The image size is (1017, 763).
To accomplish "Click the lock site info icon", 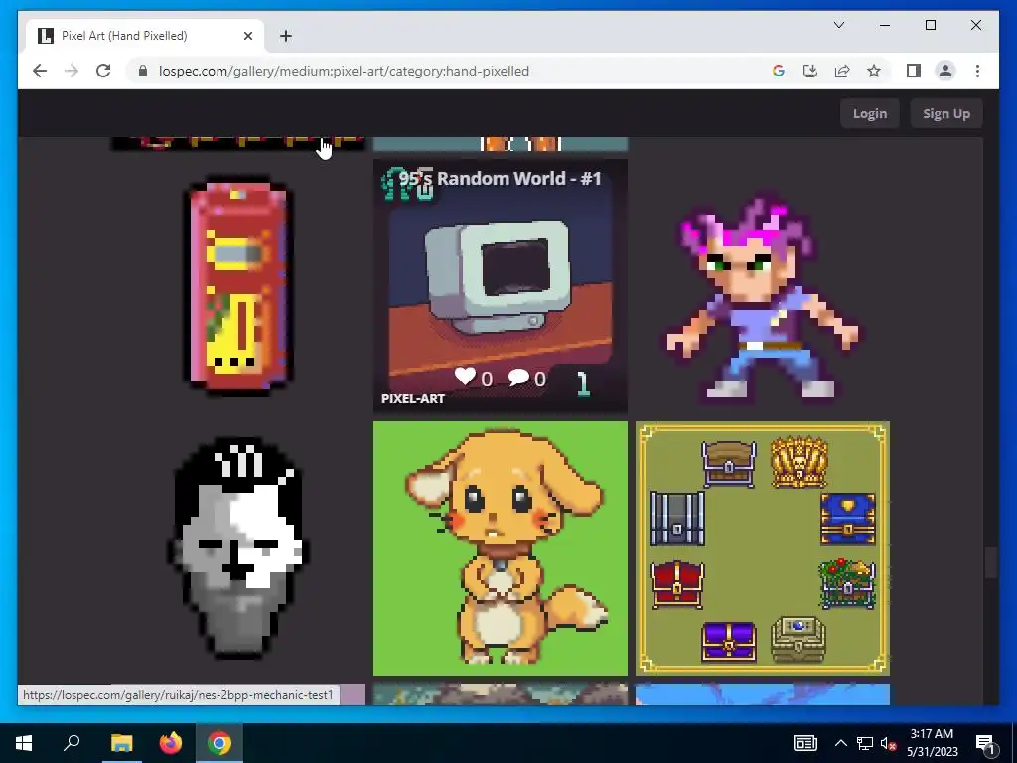I will point(143,71).
